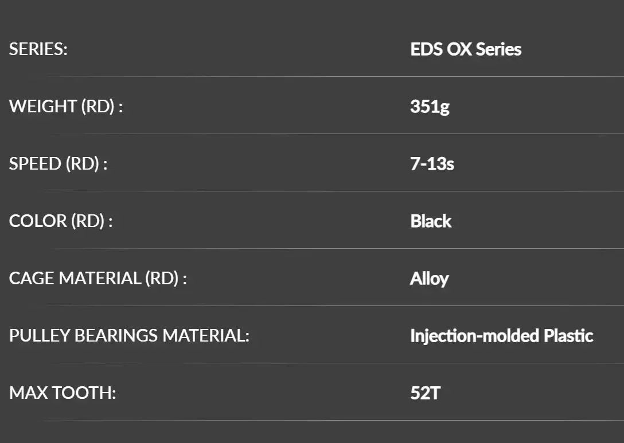This screenshot has height=443, width=624.
Task: Click the COLOR (RD) label
Action: 61,221
